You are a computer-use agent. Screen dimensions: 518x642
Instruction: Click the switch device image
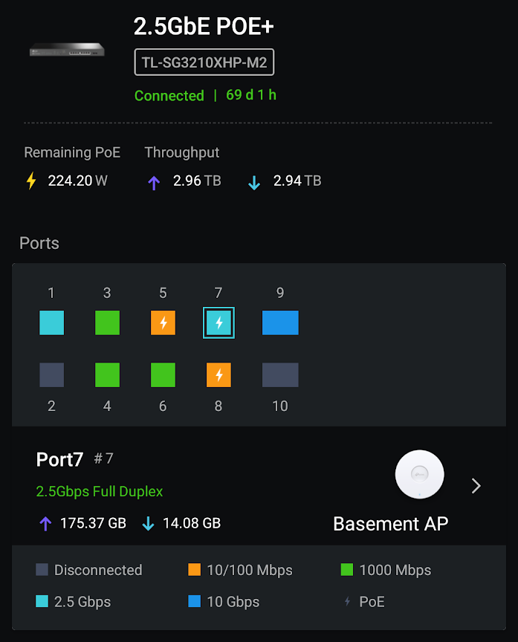pyautogui.click(x=67, y=51)
